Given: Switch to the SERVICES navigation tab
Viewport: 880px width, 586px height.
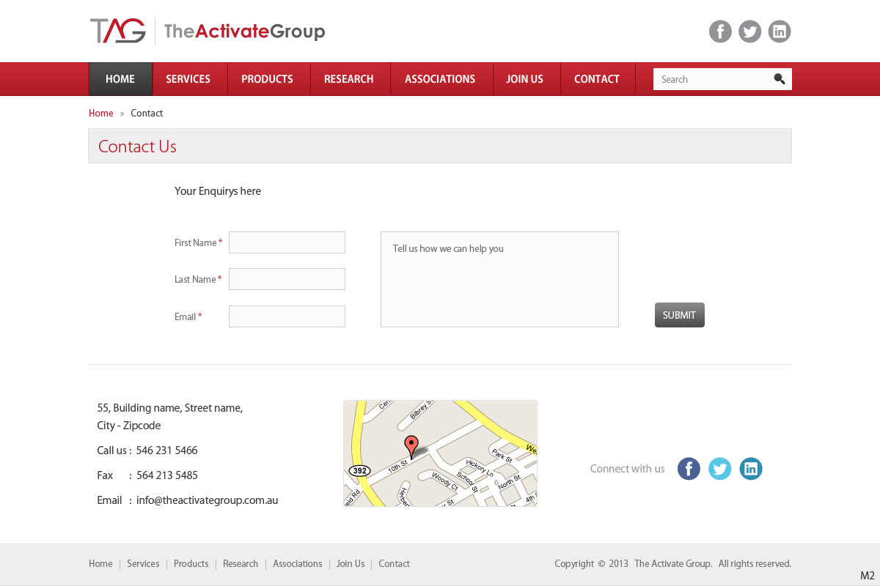Looking at the screenshot, I should [x=188, y=79].
